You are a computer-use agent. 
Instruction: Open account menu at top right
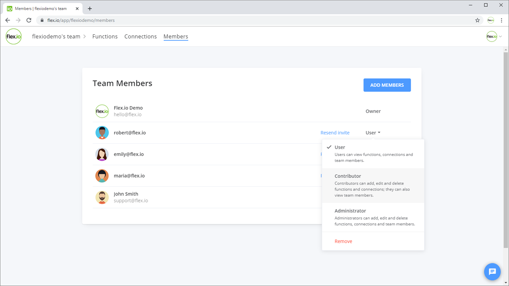coord(494,36)
